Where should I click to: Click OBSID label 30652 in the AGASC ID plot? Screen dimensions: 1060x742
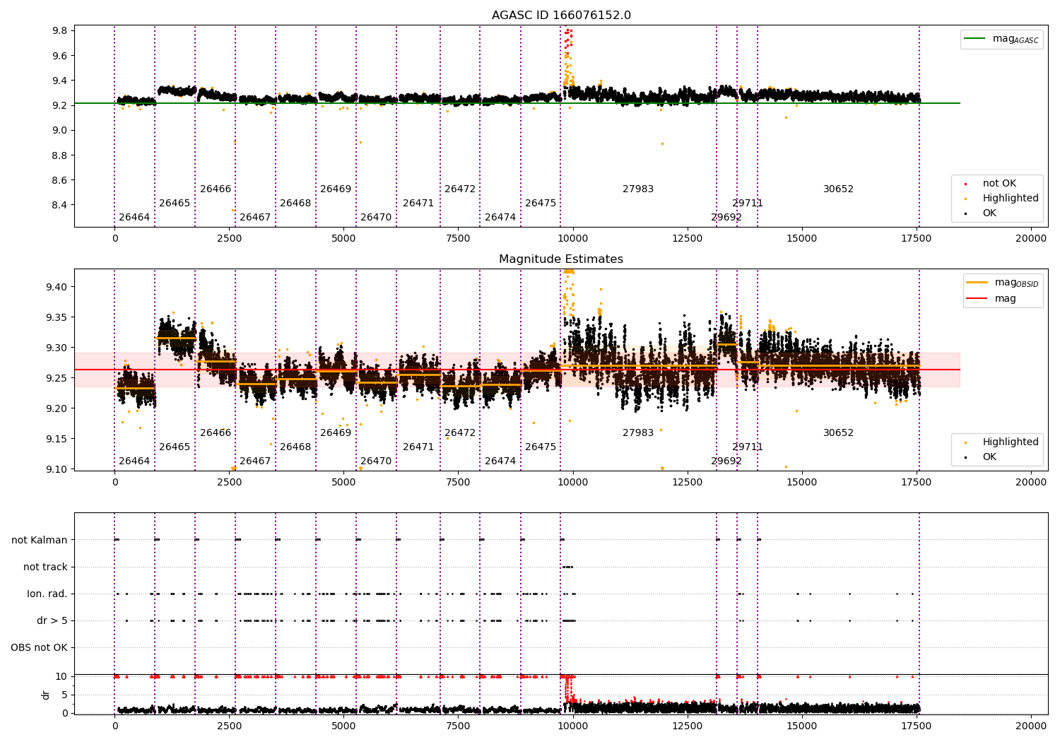838,189
